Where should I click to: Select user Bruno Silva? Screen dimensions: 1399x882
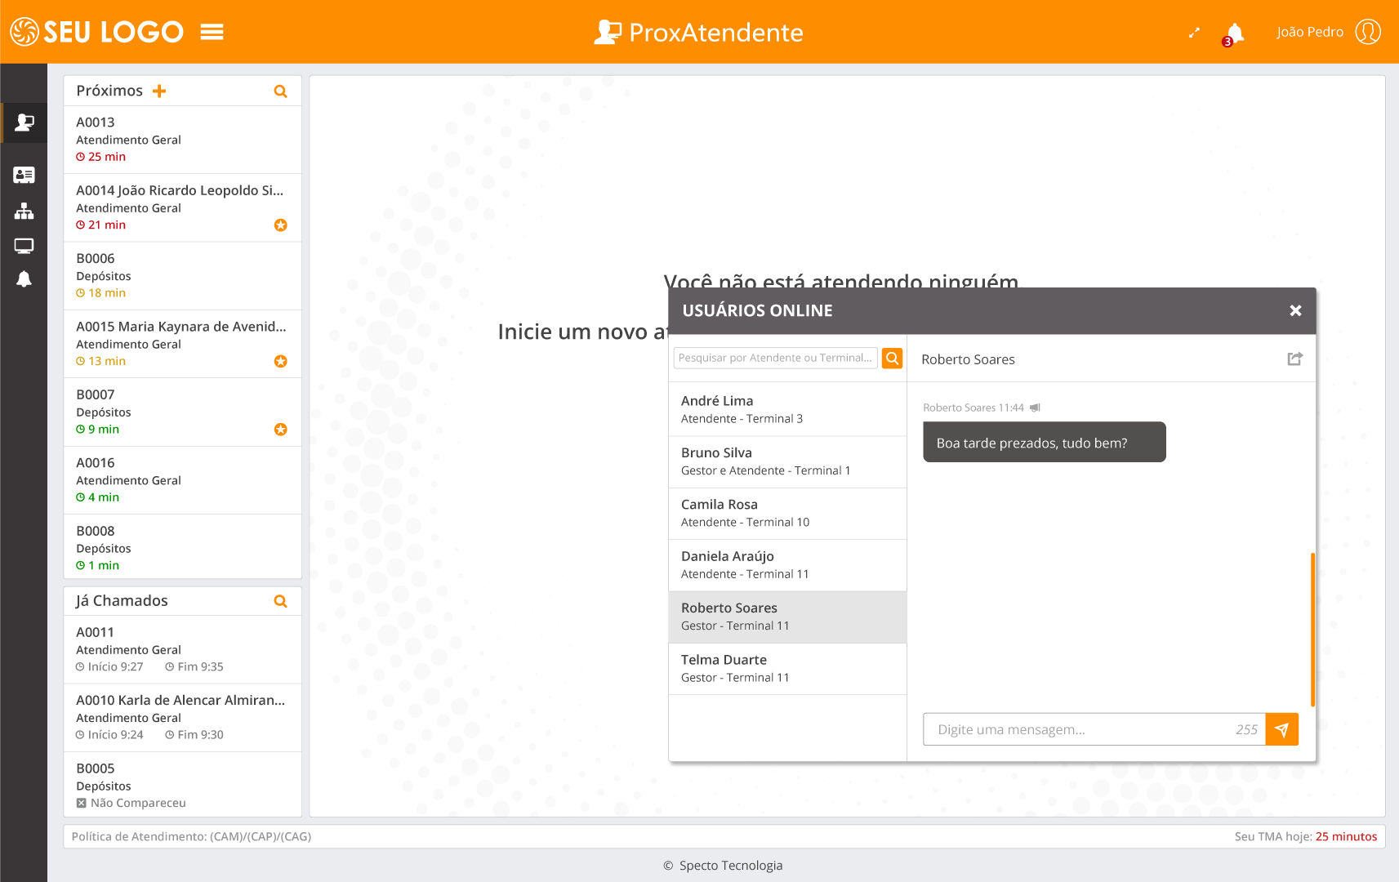click(787, 461)
